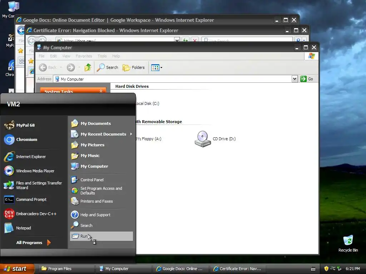The height and width of the screenshot is (274, 366).
Task: Open Recycle Bin on the desktop
Action: pyautogui.click(x=348, y=243)
